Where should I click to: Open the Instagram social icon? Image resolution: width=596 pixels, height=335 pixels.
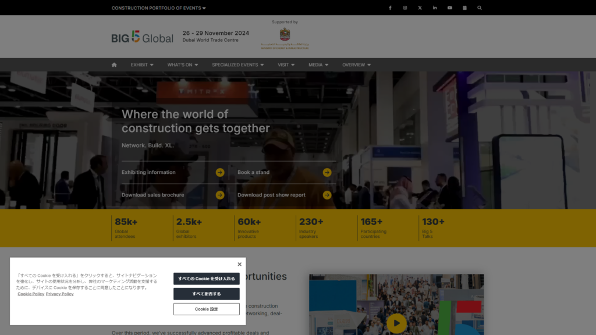click(x=405, y=8)
